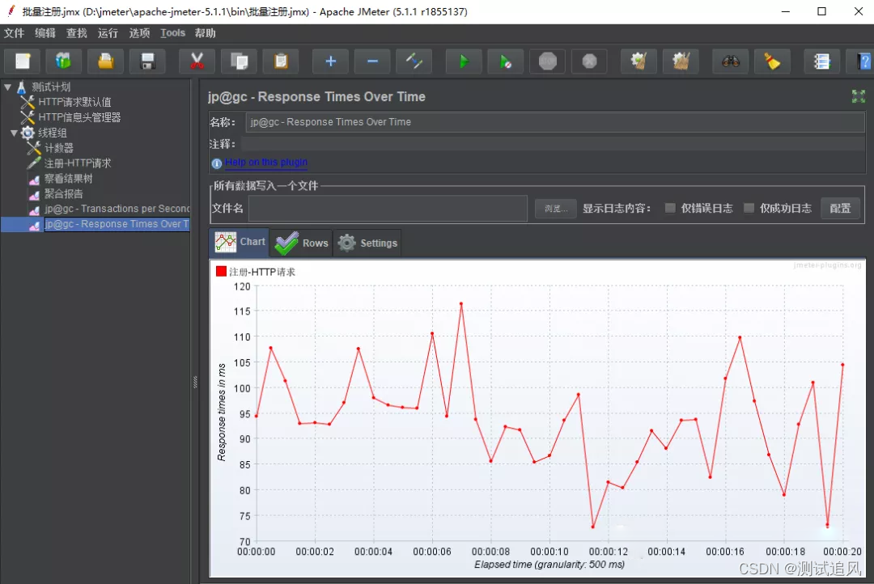Click Start no pauses icon
Image resolution: width=874 pixels, height=584 pixels.
(x=506, y=61)
